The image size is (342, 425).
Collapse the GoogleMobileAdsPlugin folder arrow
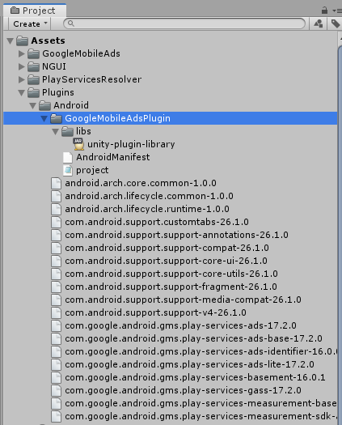(x=44, y=118)
